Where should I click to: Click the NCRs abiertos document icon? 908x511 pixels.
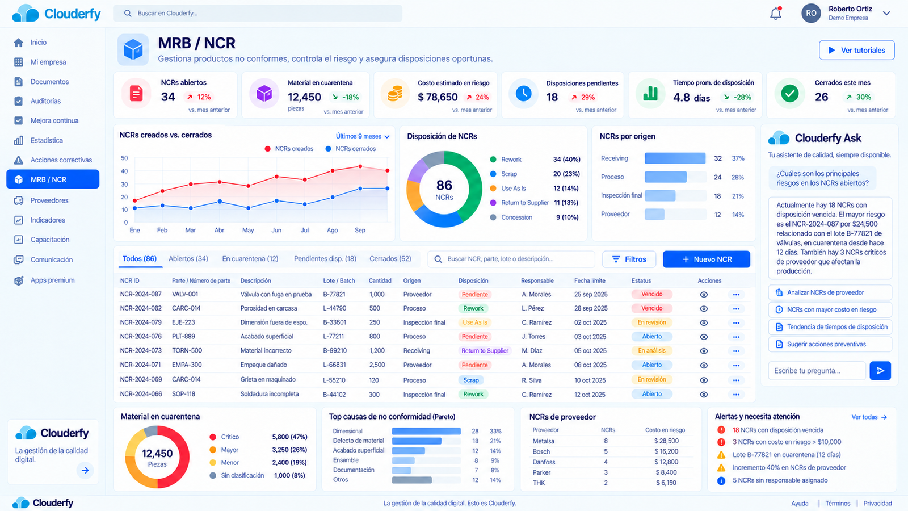136,94
